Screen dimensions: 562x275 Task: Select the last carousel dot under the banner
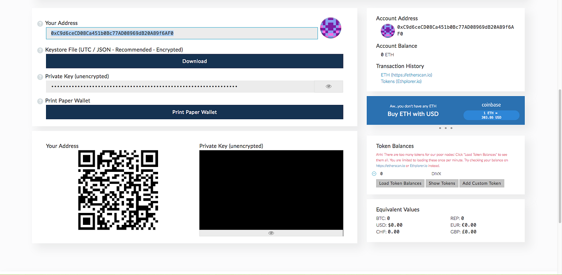tap(451, 128)
